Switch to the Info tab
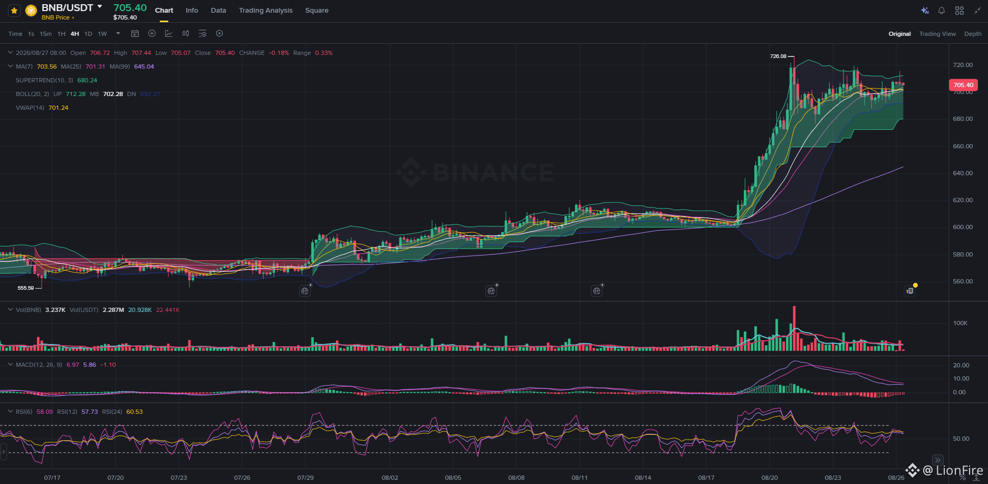 tap(192, 11)
